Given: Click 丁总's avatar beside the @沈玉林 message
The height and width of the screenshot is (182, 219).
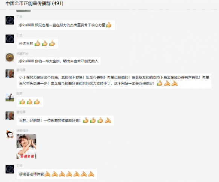Looking at the screenshot, I should [10, 39].
